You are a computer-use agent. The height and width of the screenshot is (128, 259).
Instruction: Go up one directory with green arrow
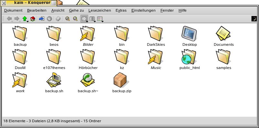(x=25, y=19)
